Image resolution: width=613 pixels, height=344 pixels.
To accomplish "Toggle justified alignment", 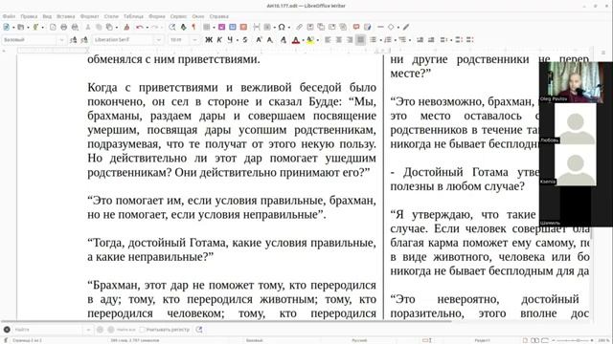I will [360, 40].
